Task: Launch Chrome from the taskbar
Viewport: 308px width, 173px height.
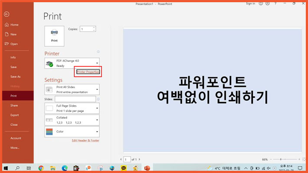Action: (41, 168)
